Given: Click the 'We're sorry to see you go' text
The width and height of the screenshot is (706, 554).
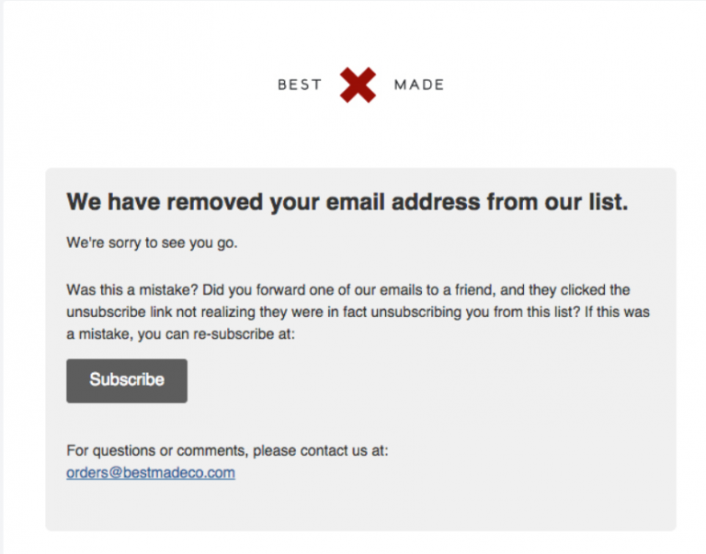Looking at the screenshot, I should point(153,243).
